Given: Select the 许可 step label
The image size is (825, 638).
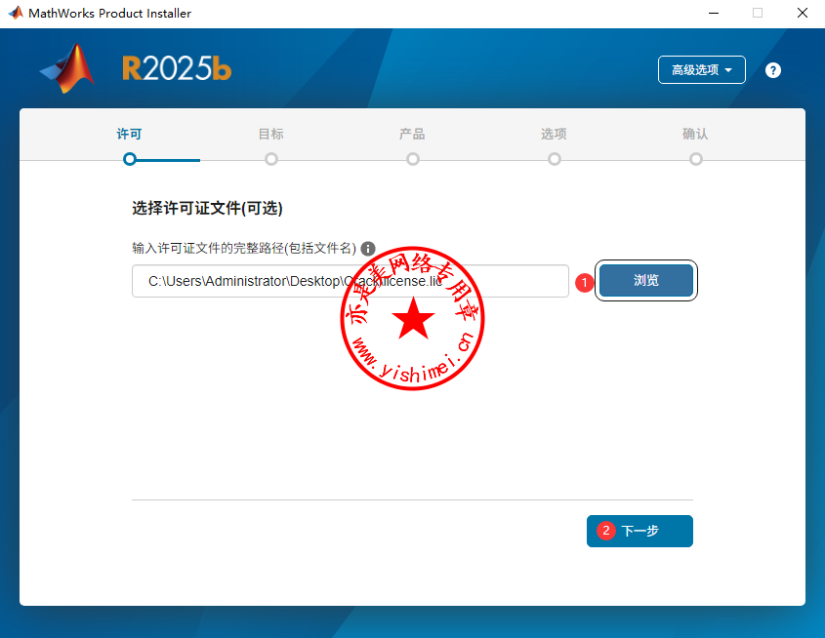Looking at the screenshot, I should (x=130, y=134).
